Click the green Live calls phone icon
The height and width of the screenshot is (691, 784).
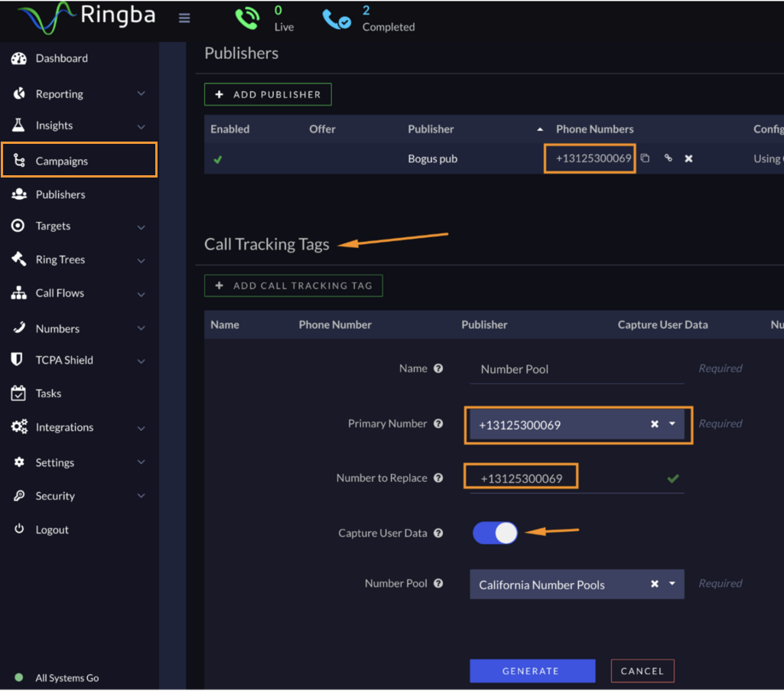[x=248, y=18]
